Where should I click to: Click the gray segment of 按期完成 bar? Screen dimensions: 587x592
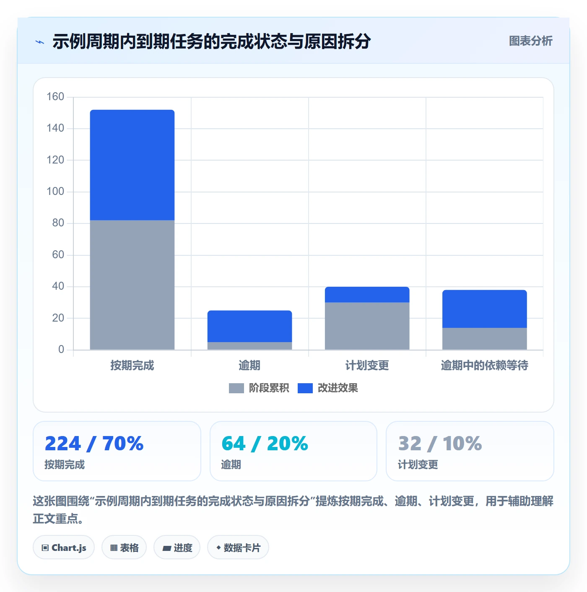tap(132, 285)
